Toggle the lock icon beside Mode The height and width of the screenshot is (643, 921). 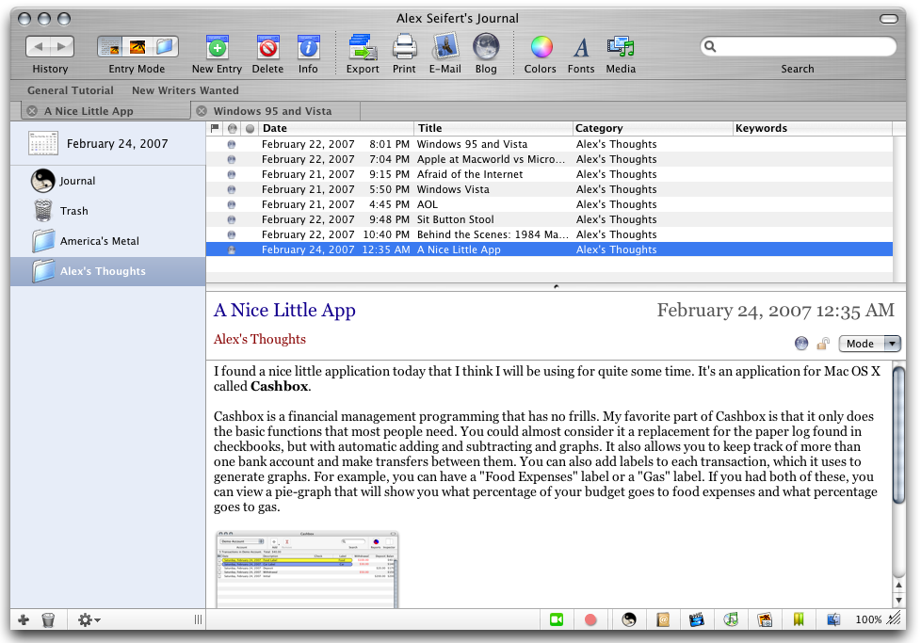[823, 344]
